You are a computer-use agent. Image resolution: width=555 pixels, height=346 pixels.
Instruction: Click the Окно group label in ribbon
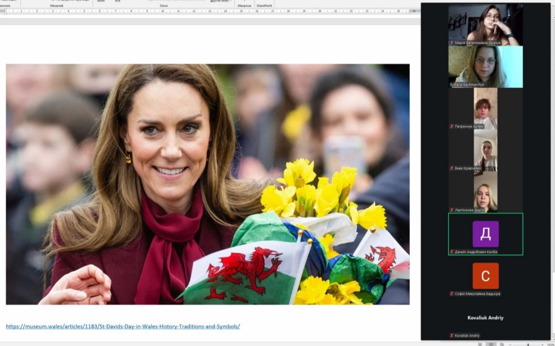click(x=164, y=6)
